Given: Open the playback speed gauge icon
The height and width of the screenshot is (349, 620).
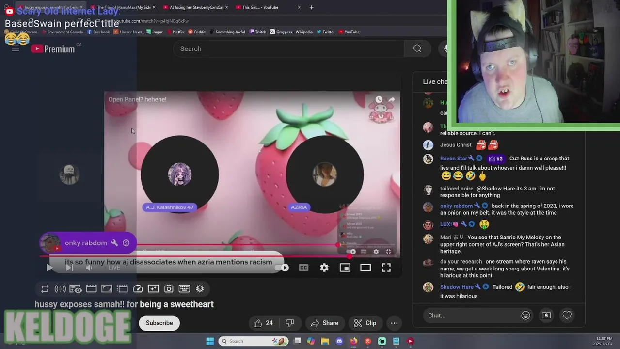Looking at the screenshot, I should [138, 289].
